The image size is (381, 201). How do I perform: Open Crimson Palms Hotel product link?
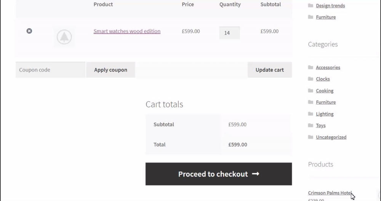[x=329, y=193]
